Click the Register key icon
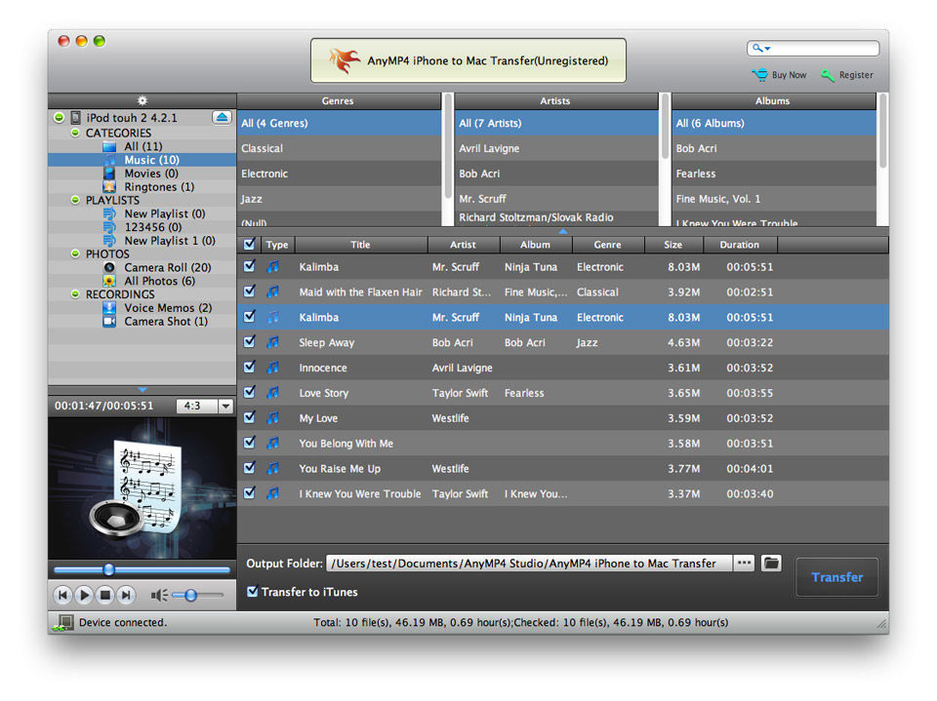Viewport: 937px width, 701px height. point(828,75)
